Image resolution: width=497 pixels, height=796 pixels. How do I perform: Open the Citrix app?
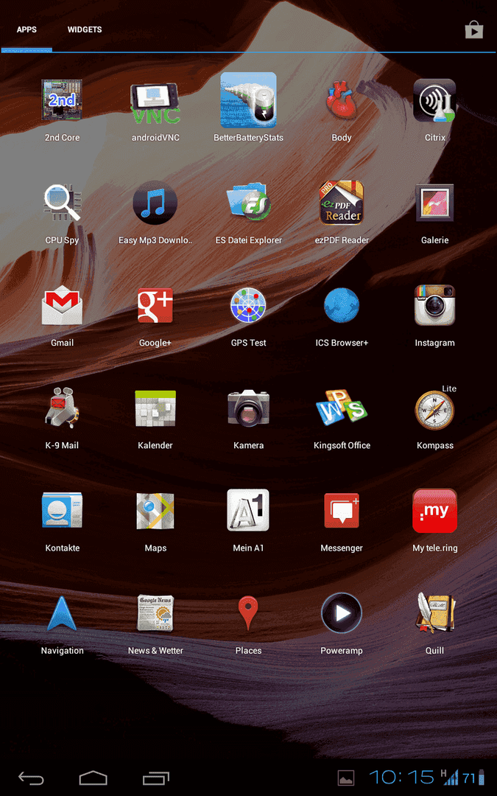[x=434, y=100]
